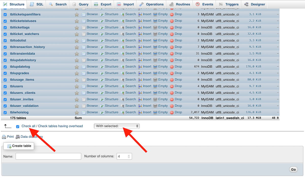The width and height of the screenshot is (305, 178).
Task: Click the star icon for tblusers
Action: (x=77, y=86)
